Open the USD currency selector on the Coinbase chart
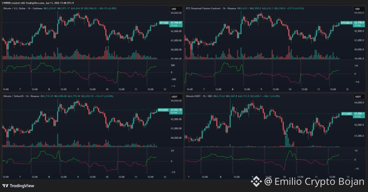368x192 pixels. tap(176, 9)
